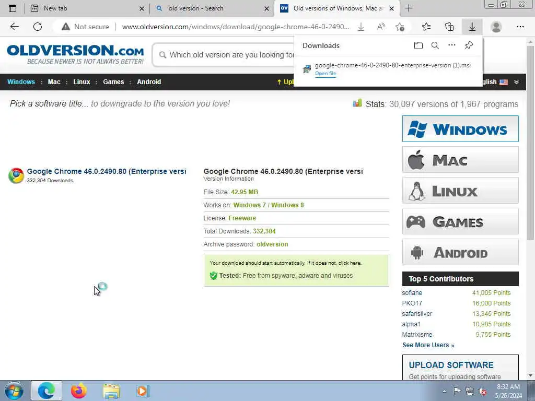The image size is (535, 401).
Task: Click the downloaded msi file icon
Action: [307, 69]
